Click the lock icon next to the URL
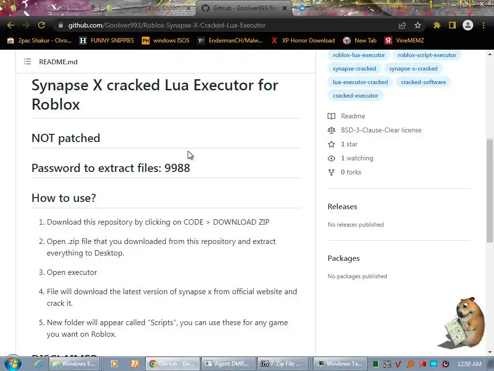The width and height of the screenshot is (494, 371). [61, 25]
